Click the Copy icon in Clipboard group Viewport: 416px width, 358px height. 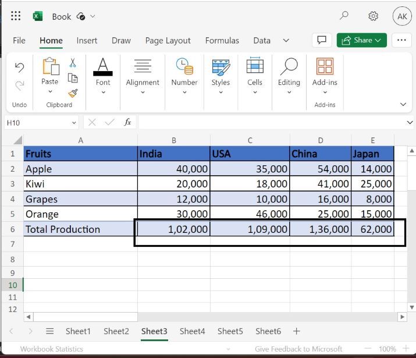(x=73, y=78)
